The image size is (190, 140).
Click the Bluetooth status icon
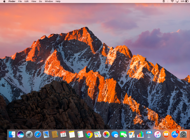(x=168, y=1)
